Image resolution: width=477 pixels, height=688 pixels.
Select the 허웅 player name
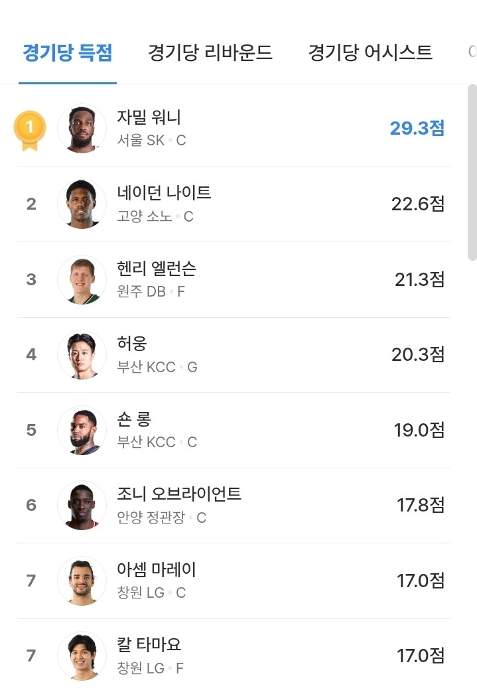click(132, 343)
